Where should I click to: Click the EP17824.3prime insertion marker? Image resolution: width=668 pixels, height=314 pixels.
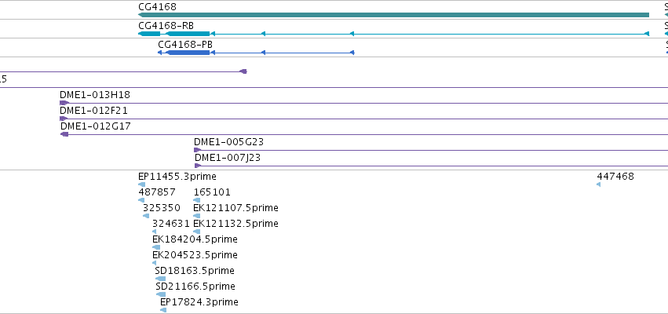[x=163, y=310]
